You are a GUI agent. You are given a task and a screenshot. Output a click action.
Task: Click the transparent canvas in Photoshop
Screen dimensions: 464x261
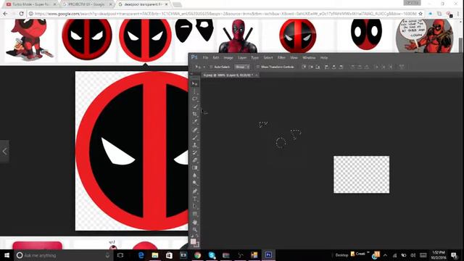[x=361, y=175]
